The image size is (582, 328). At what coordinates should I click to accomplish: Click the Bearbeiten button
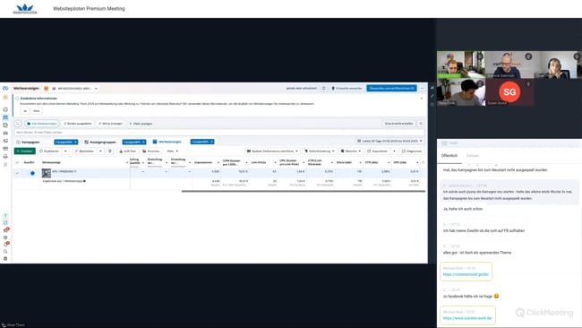84,151
